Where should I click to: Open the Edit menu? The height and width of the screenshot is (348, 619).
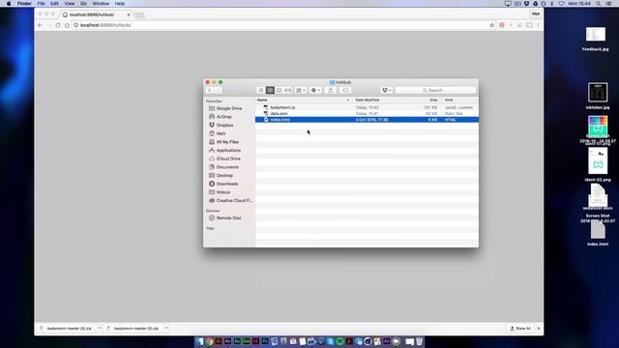pos(54,4)
